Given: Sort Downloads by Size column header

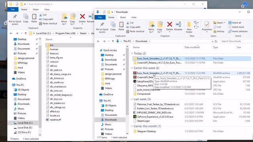Looking at the screenshot, I should (239, 47).
